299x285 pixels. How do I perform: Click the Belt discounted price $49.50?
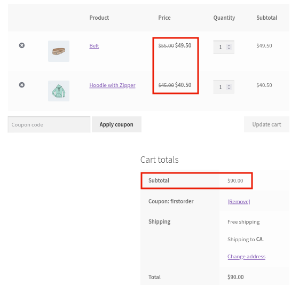click(183, 45)
